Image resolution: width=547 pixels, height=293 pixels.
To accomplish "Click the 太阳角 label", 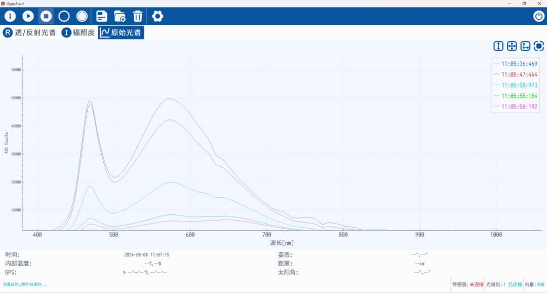I will [288, 272].
